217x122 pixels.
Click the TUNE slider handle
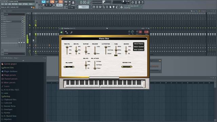click(116, 50)
